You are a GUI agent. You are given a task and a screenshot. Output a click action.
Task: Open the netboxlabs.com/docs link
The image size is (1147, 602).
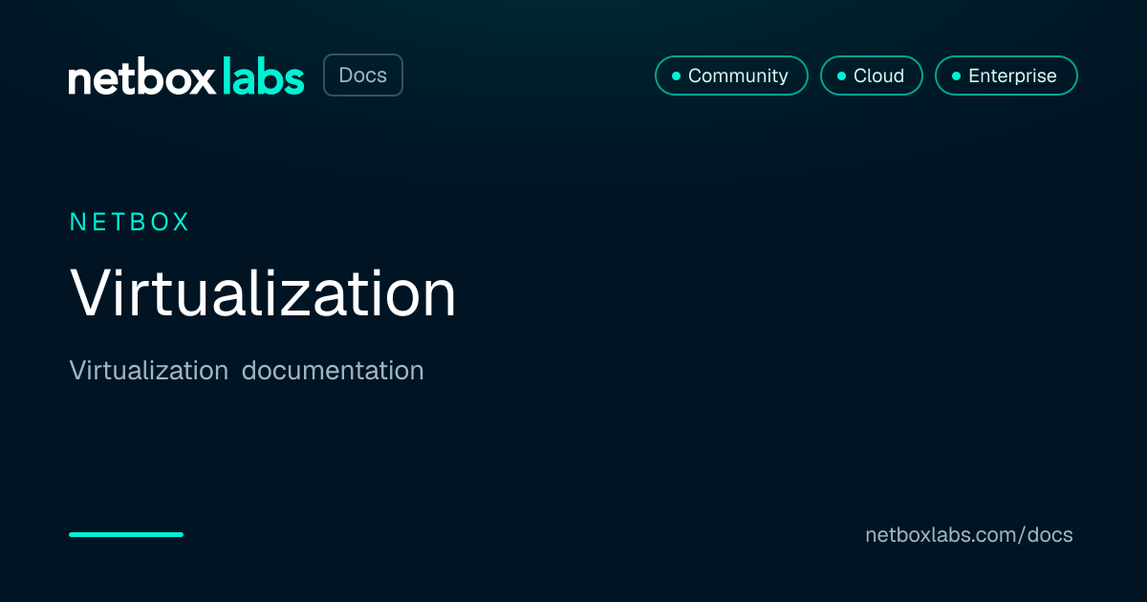pyautogui.click(x=969, y=535)
